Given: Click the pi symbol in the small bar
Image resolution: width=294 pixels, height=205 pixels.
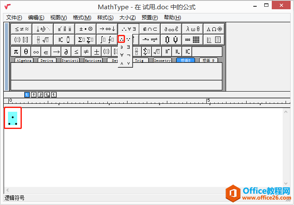Looking at the screenshot, I should coord(16,52).
